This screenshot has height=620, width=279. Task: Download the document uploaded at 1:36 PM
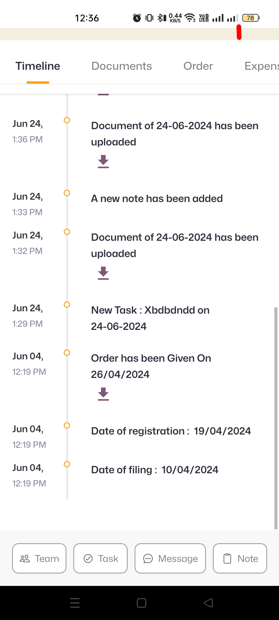pyautogui.click(x=103, y=161)
